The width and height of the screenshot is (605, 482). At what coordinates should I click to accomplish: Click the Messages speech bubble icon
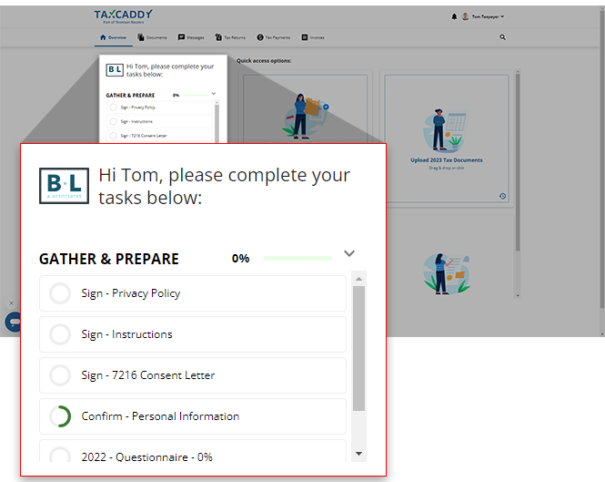[x=181, y=37]
